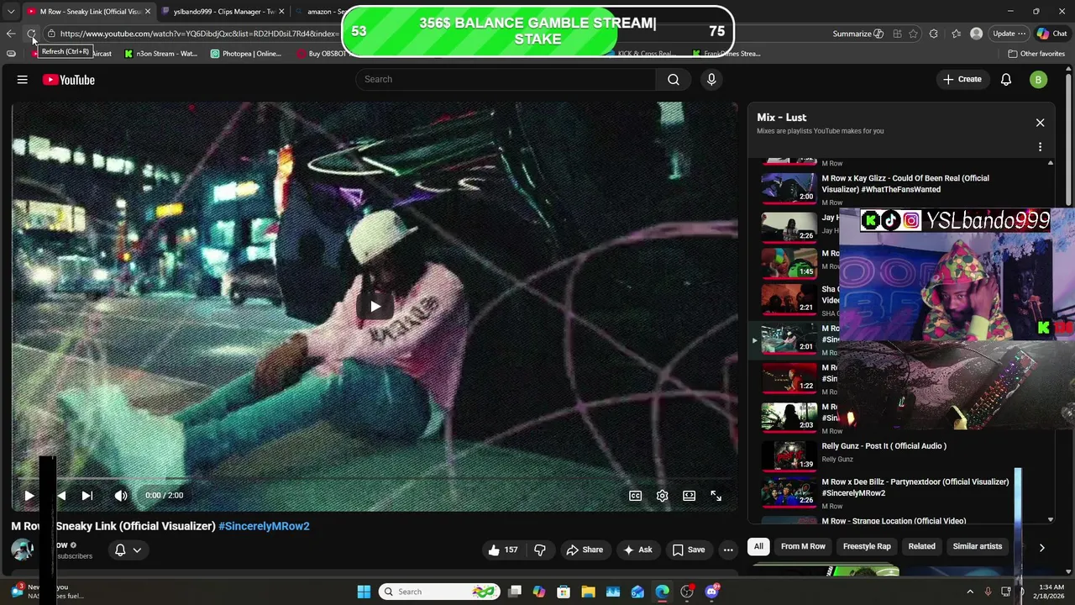Click the Summarize button in the toolbar
The height and width of the screenshot is (605, 1075).
[857, 34]
